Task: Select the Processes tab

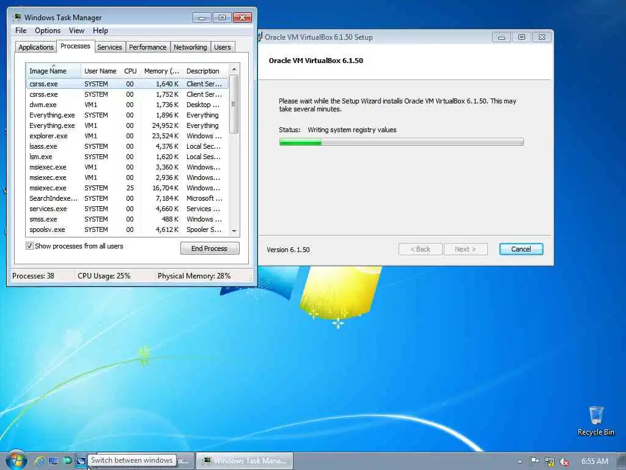Action: [75, 46]
